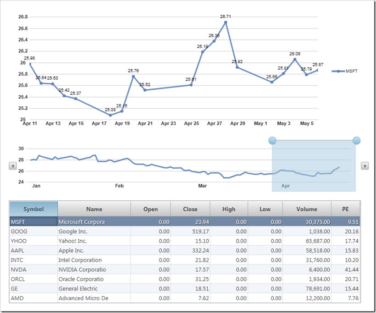Image resolution: width=376 pixels, height=313 pixels.
Task: Sort by the PE column header
Action: (345, 209)
